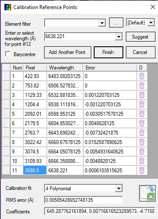Expand the [Default] dropdown
The image size is (158, 219).
pos(151,23)
